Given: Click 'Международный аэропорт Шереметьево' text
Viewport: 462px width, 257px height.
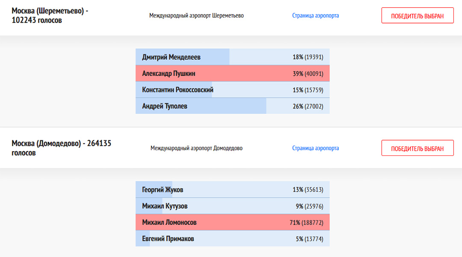Looking at the screenshot, I should (x=196, y=16).
